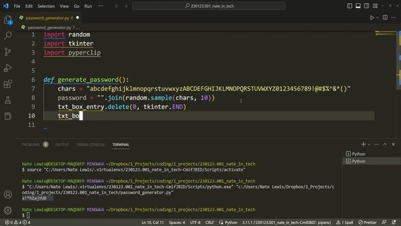Open the Run and Debug view
Screen dimensions: 401x226
point(8,68)
